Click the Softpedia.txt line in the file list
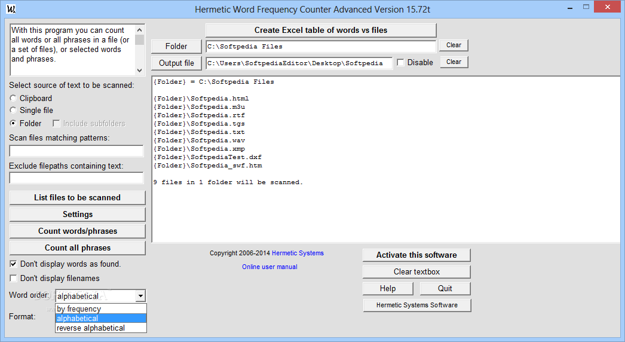625x342 pixels. [200, 132]
